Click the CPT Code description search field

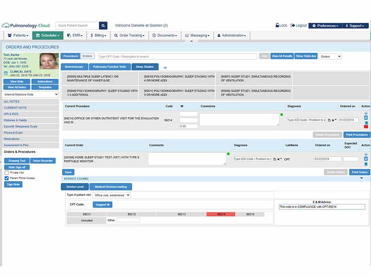tap(178, 57)
